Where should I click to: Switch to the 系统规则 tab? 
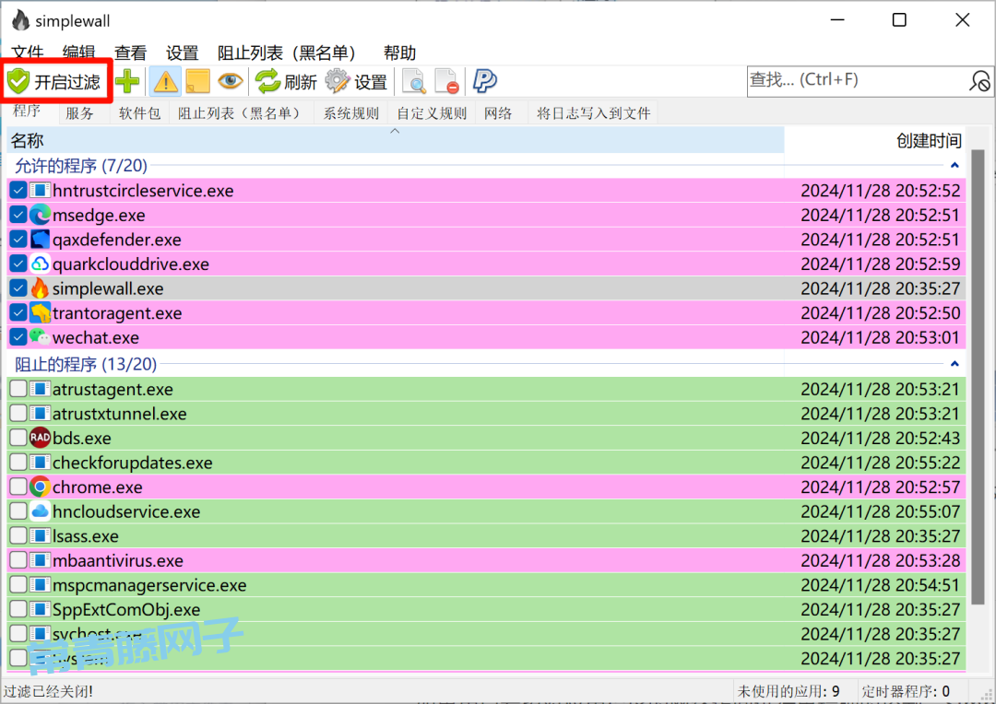coord(350,113)
